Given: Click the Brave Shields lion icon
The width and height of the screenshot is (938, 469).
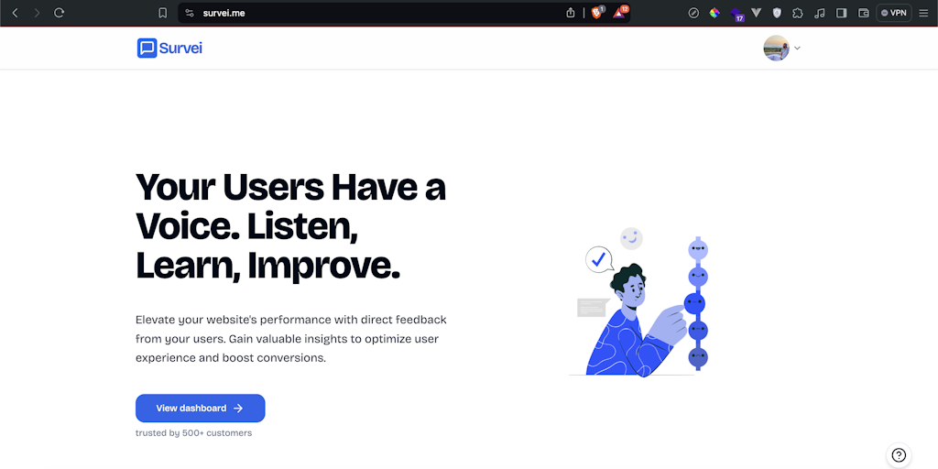Looking at the screenshot, I should 597,13.
